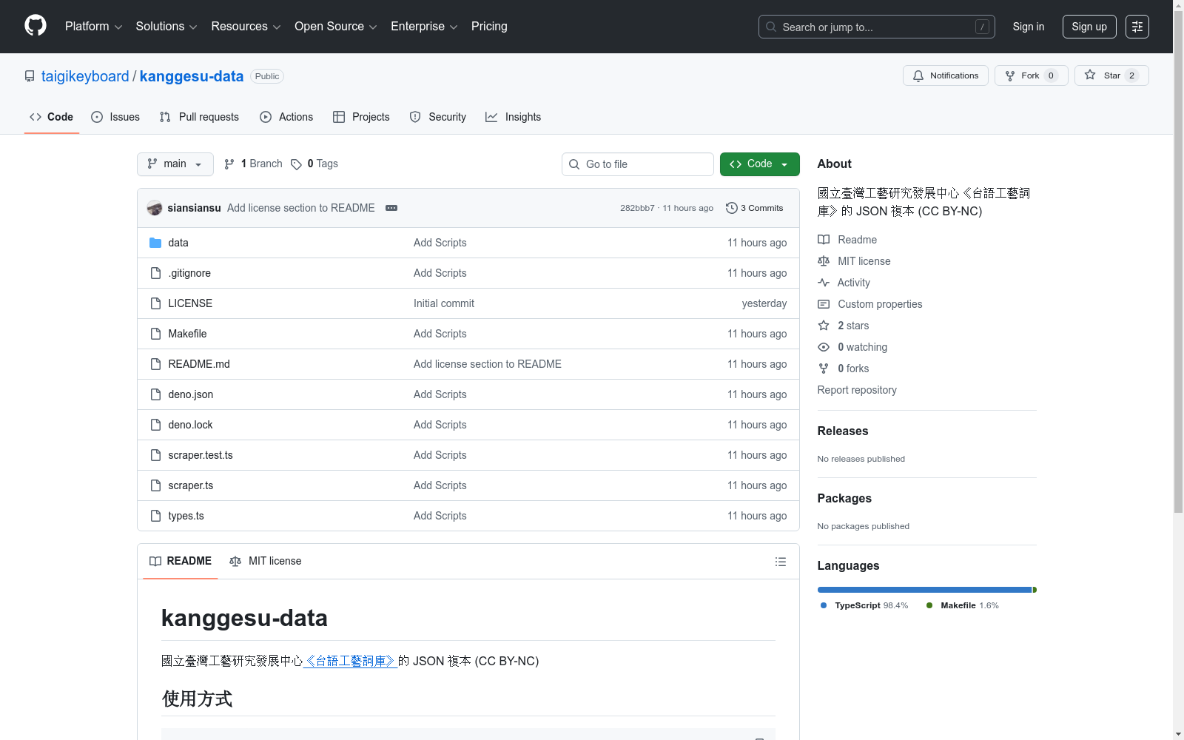The height and width of the screenshot is (740, 1184).
Task: Switch to the Actions tab
Action: (286, 117)
